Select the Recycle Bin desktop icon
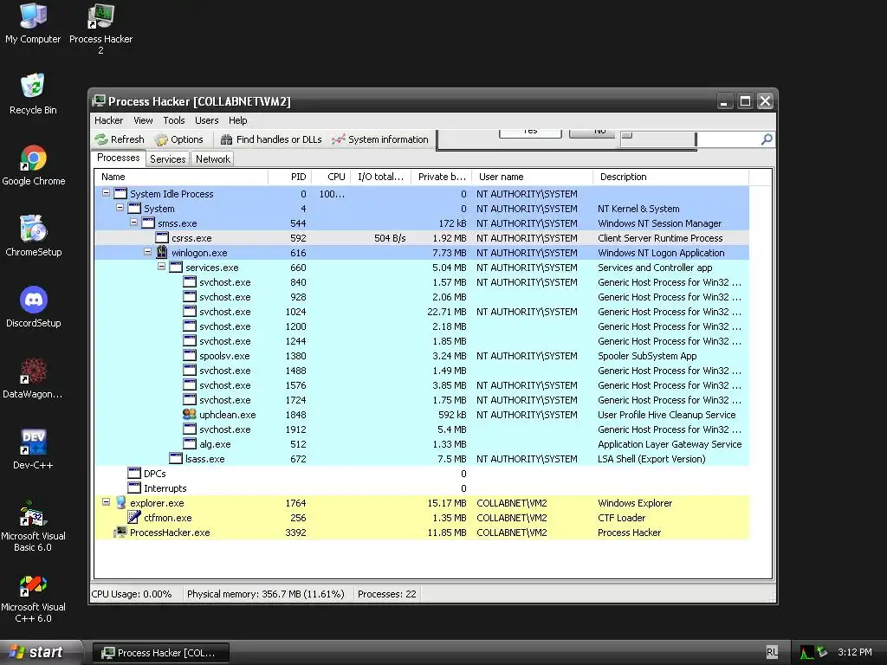The image size is (887, 665). pyautogui.click(x=33, y=94)
